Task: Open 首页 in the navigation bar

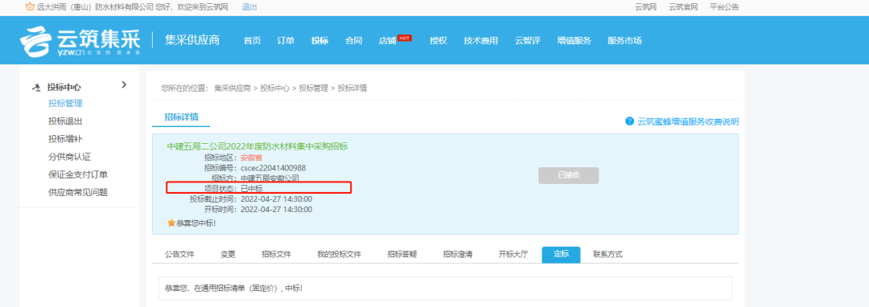Action: 252,40
